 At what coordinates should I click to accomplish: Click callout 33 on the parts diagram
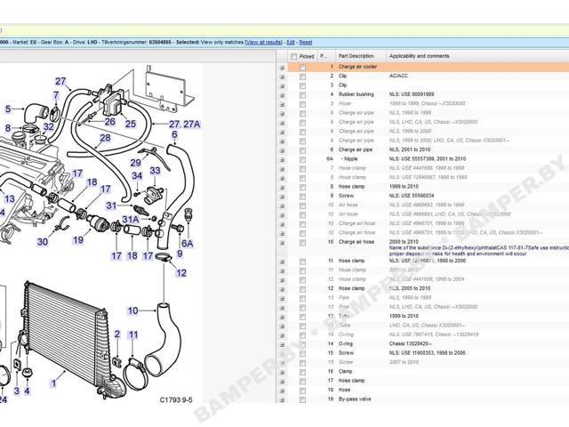click(155, 170)
